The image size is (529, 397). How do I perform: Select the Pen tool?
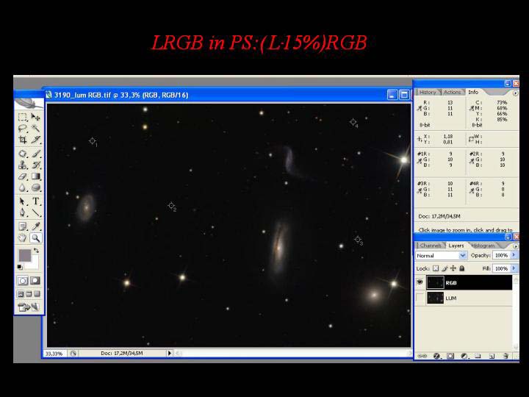click(23, 212)
